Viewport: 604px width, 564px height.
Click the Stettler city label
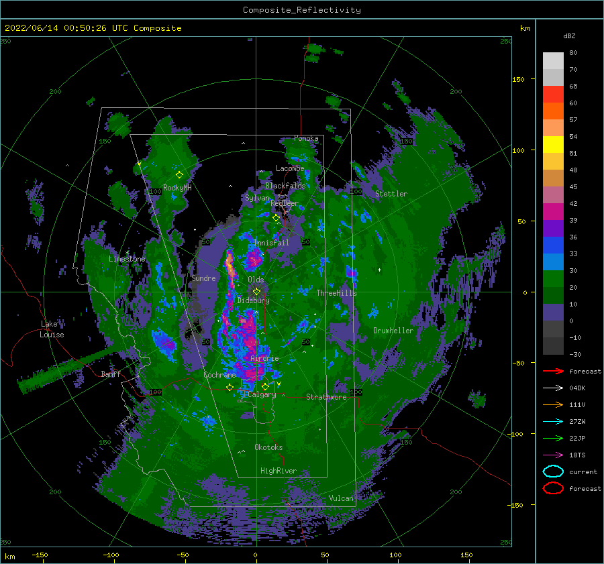[x=391, y=194]
